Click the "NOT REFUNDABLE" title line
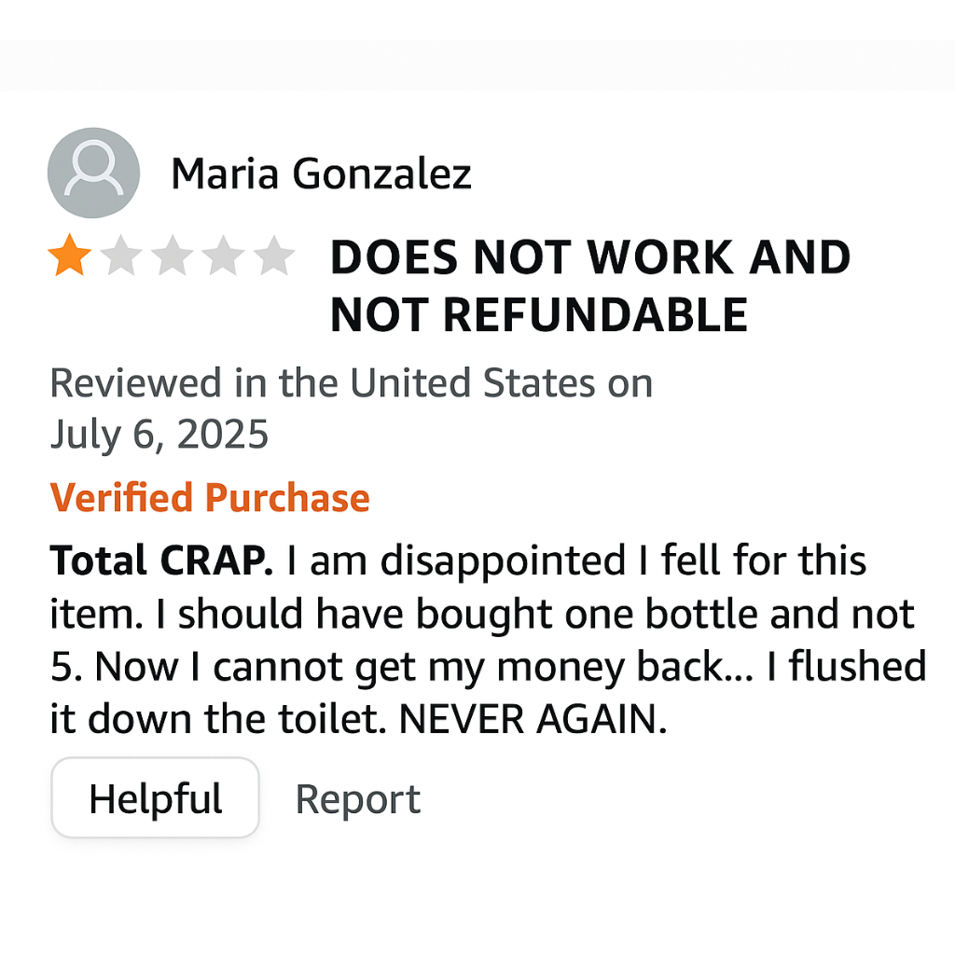 (539, 315)
